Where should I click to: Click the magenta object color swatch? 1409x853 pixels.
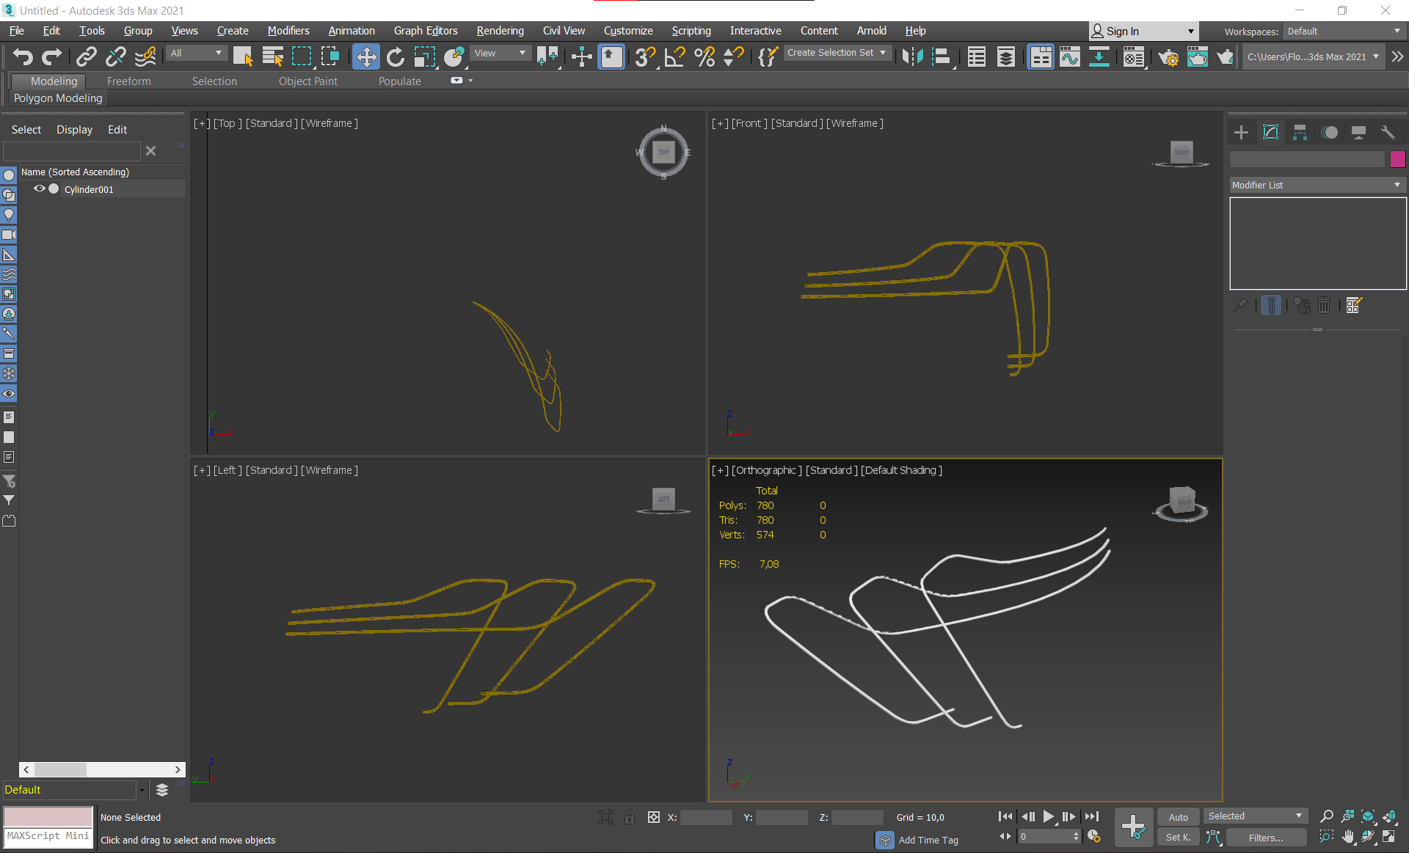point(1397,158)
